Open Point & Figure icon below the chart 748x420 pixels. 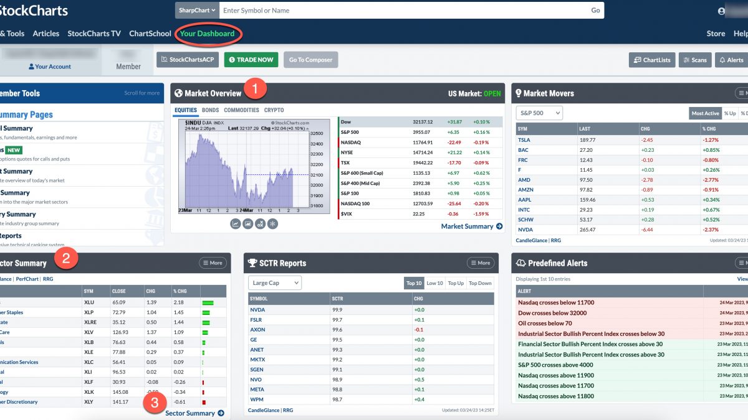coord(261,223)
